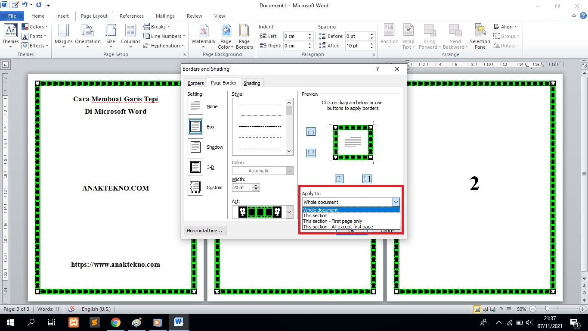Open Windows Start menu
The height and width of the screenshot is (331, 588).
10,322
